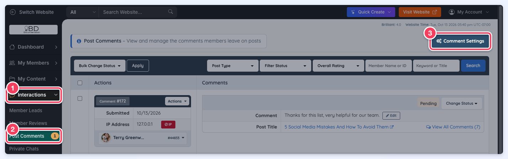
Task: Click the My Members people icon
Action: (12, 63)
